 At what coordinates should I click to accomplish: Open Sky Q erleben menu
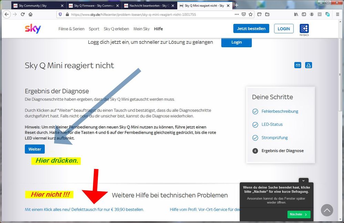click(x=116, y=29)
